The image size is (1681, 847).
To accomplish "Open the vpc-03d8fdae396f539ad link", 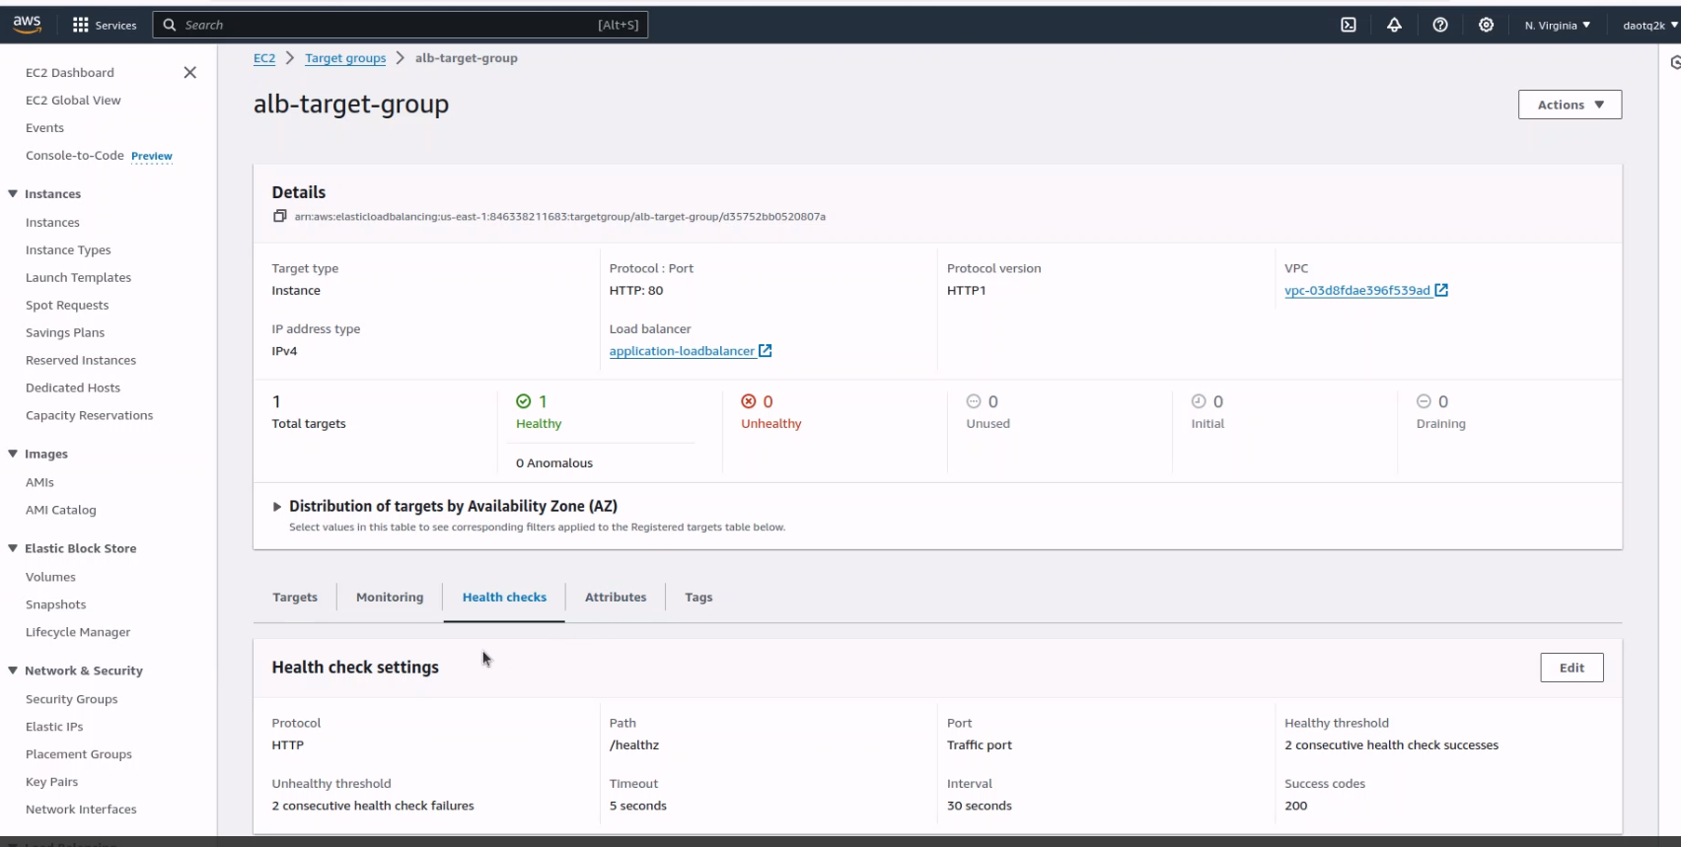I will [1357, 290].
